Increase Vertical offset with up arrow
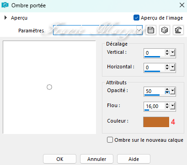The image size is (187, 165). pos(167,51)
